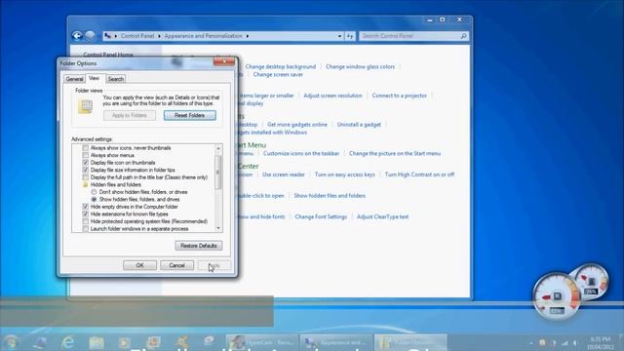Uncheck Display file icon on thumbnails
Viewport: 624px width, 351px height.
(85, 163)
